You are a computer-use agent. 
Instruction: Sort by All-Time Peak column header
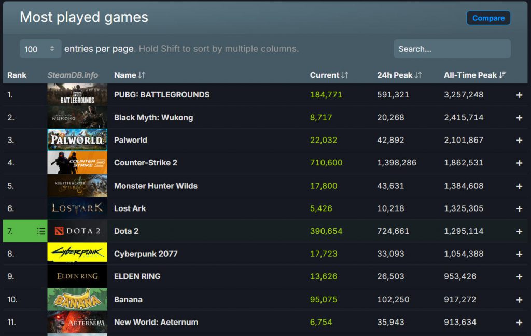(x=474, y=75)
